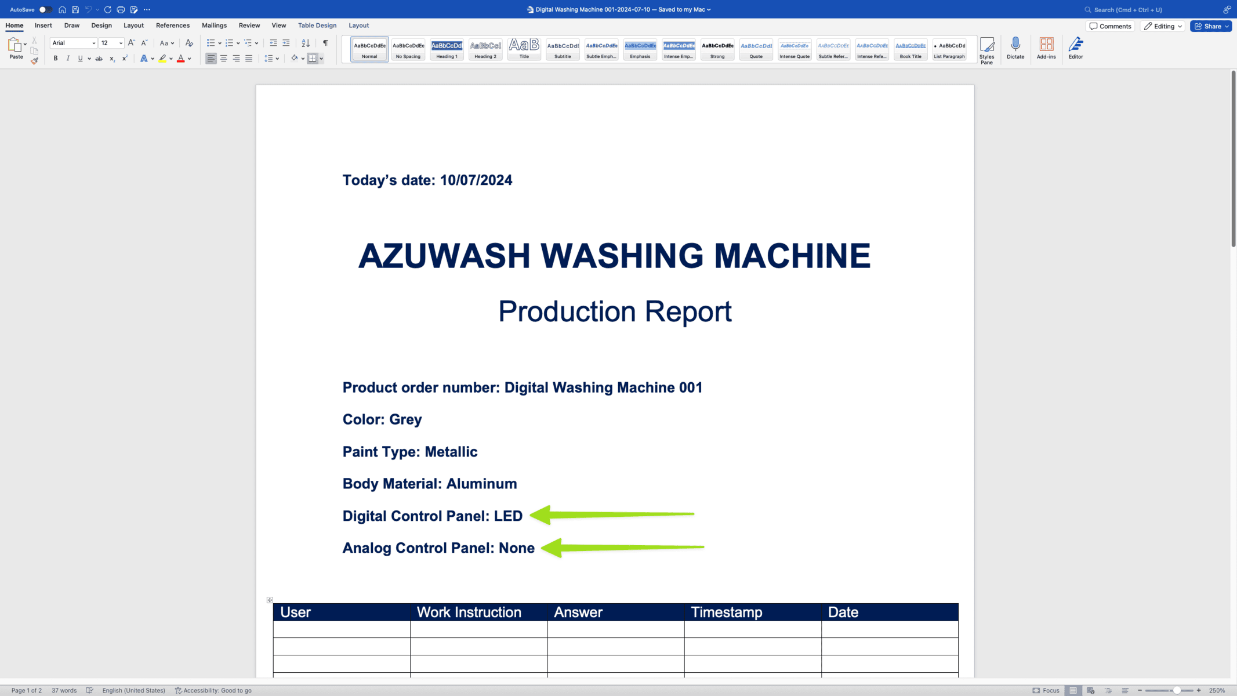
Task: Open the Arial font name dropdown
Action: (93, 43)
